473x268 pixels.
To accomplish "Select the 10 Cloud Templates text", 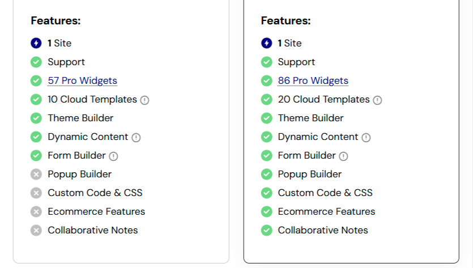I will point(92,99).
